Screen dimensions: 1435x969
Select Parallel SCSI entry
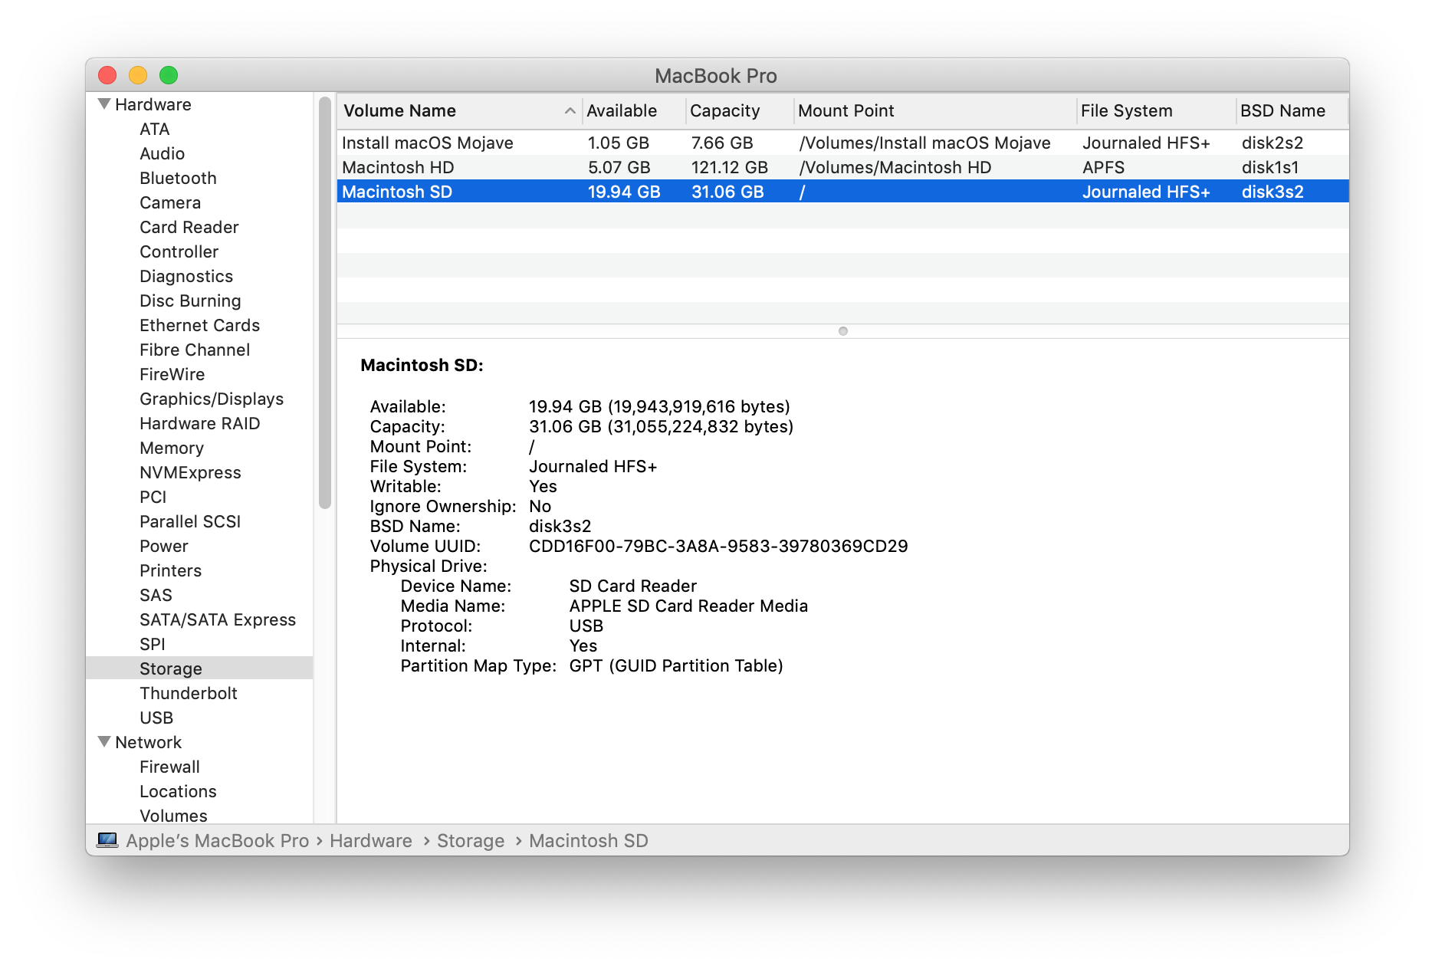coord(190,521)
